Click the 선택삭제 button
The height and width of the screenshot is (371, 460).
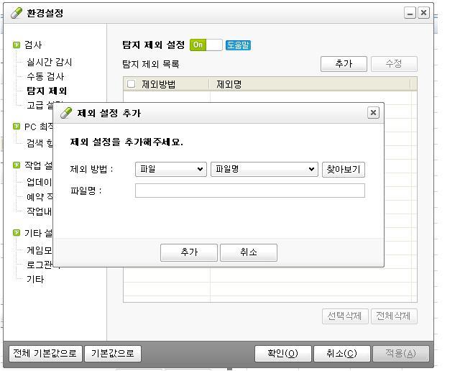pos(345,316)
